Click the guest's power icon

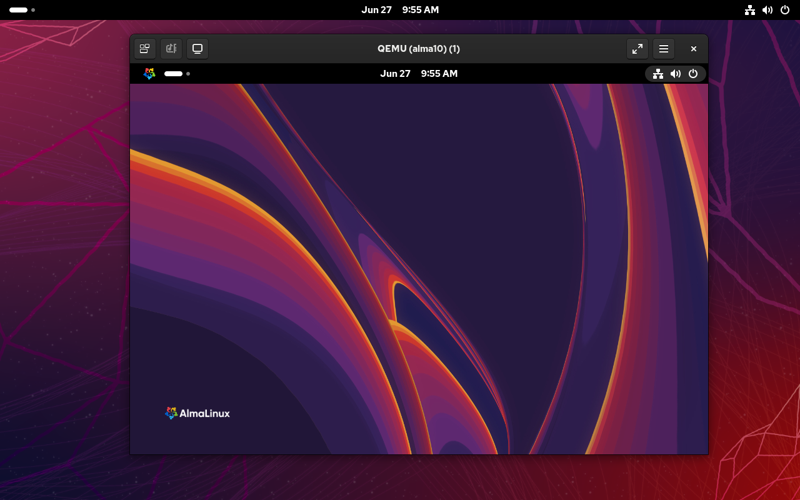694,74
